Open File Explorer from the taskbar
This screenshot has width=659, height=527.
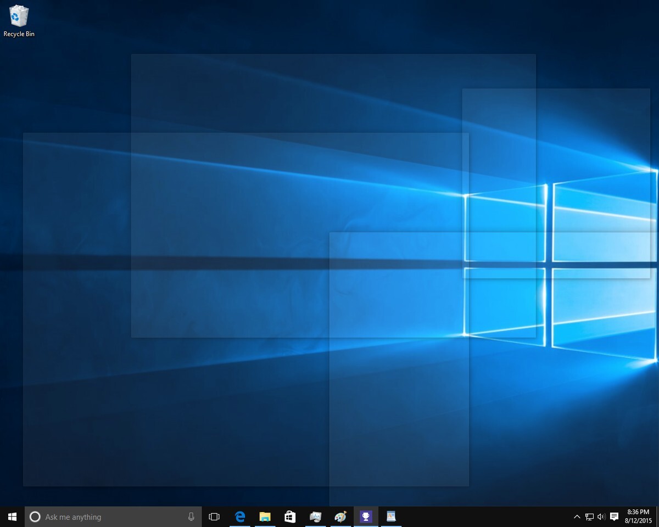[x=265, y=517]
